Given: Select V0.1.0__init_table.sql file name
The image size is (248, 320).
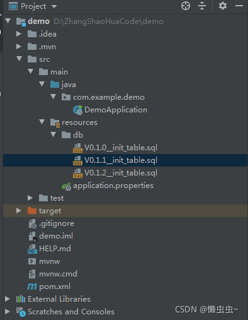Looking at the screenshot, I should pos(121,148).
